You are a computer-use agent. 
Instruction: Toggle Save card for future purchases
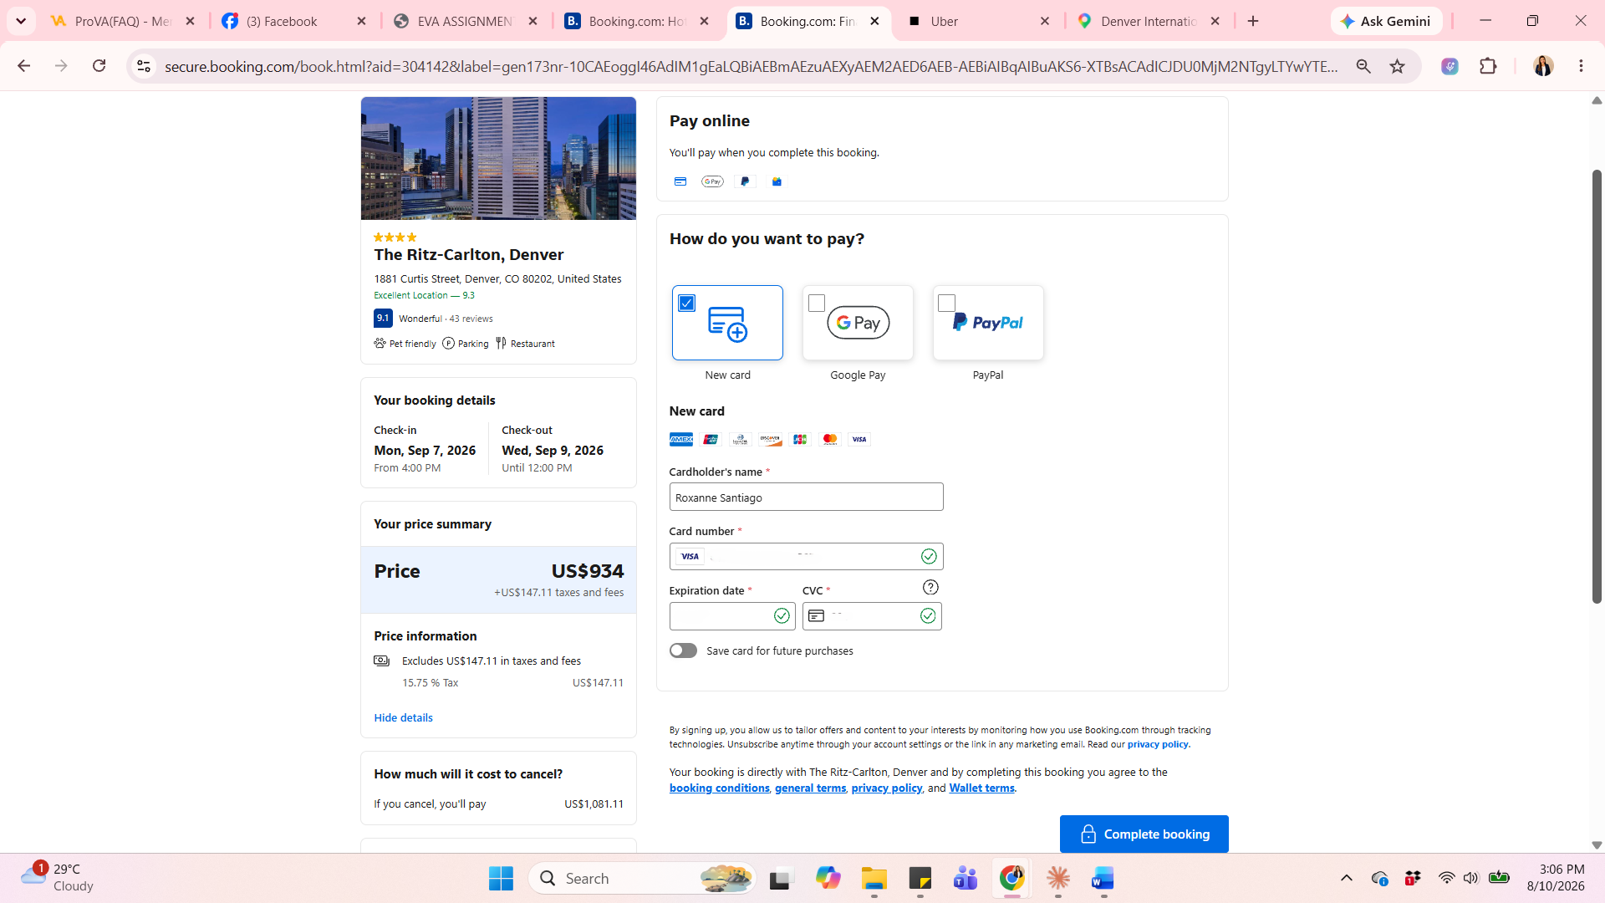tap(683, 650)
